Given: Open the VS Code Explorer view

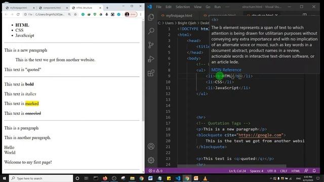Looking at the screenshot, I should pyautogui.click(x=151, y=17).
